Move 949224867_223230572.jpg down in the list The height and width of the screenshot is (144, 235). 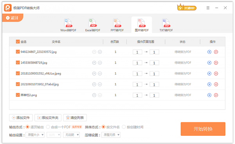point(100,52)
